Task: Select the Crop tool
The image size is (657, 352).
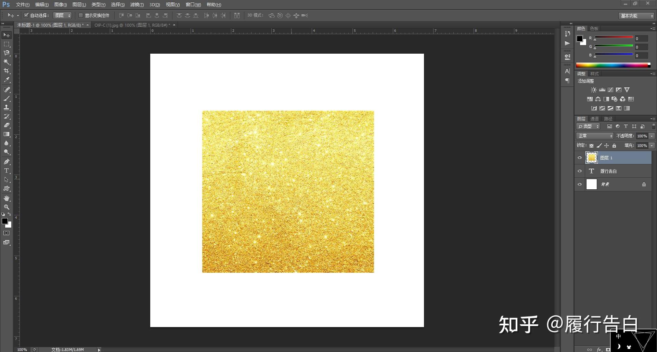Action: pyautogui.click(x=7, y=71)
